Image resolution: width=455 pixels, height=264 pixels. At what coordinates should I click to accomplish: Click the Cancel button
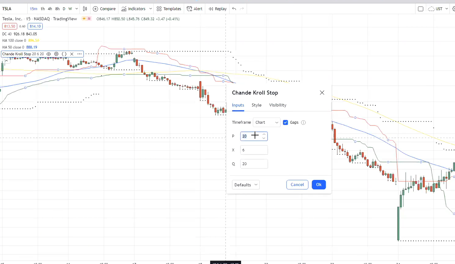click(x=297, y=184)
